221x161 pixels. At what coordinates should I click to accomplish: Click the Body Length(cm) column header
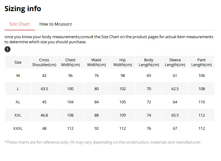click(149, 62)
